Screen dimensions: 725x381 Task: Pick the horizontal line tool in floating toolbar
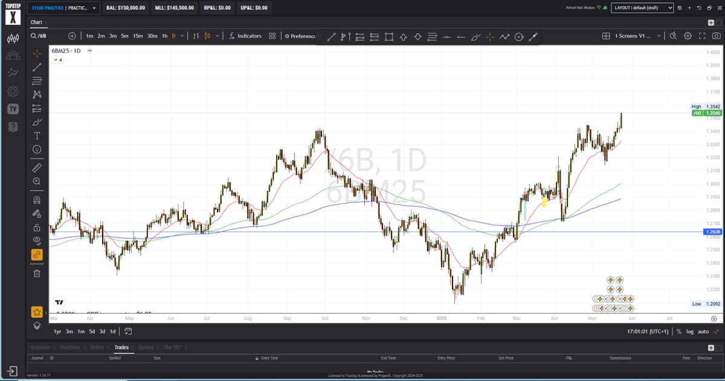click(x=446, y=37)
